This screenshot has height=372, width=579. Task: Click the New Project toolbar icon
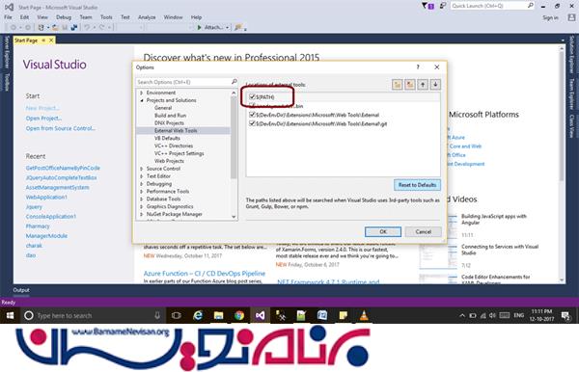41,27
